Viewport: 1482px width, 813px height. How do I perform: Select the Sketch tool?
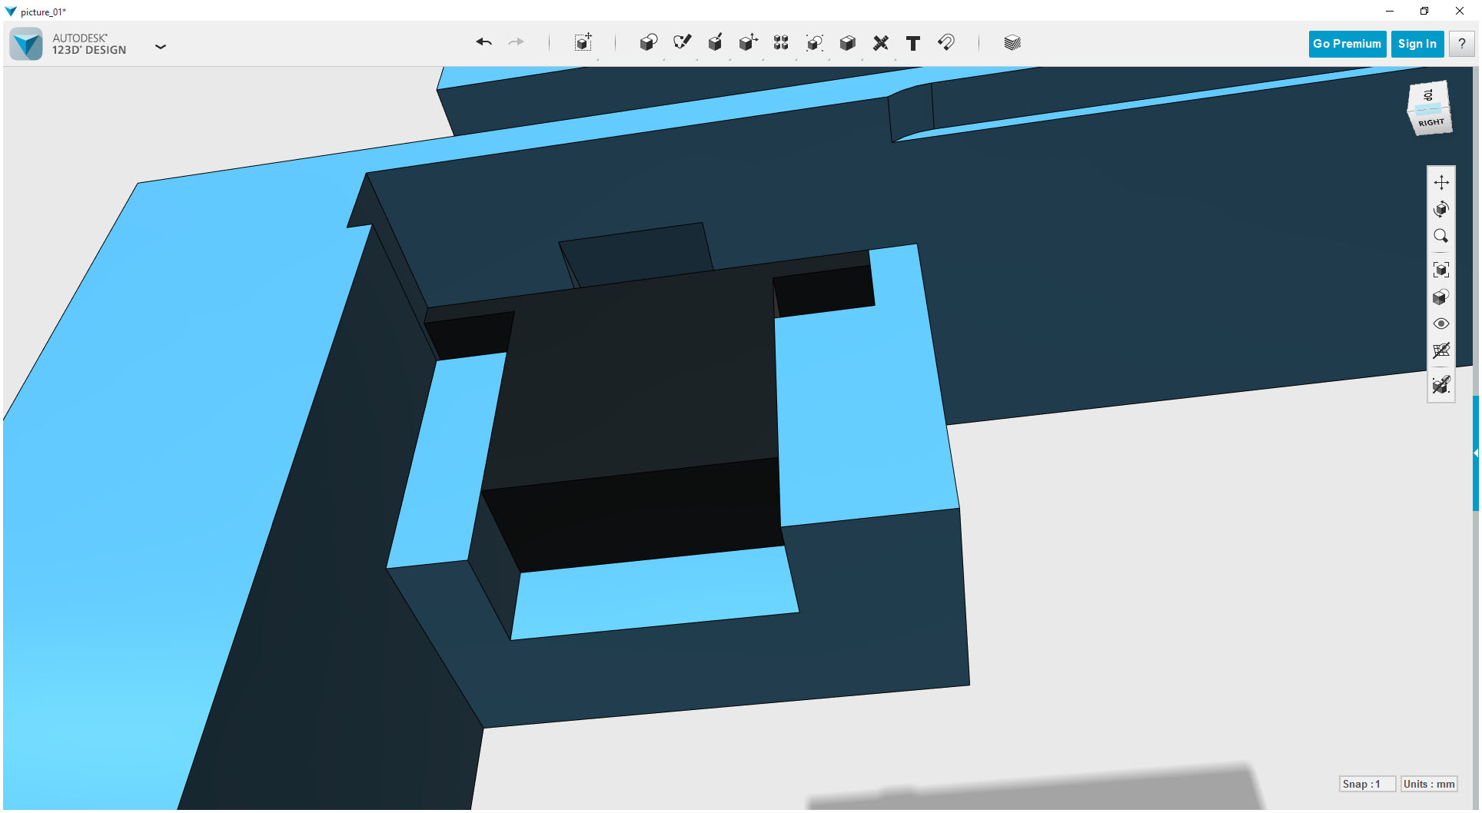(x=683, y=43)
